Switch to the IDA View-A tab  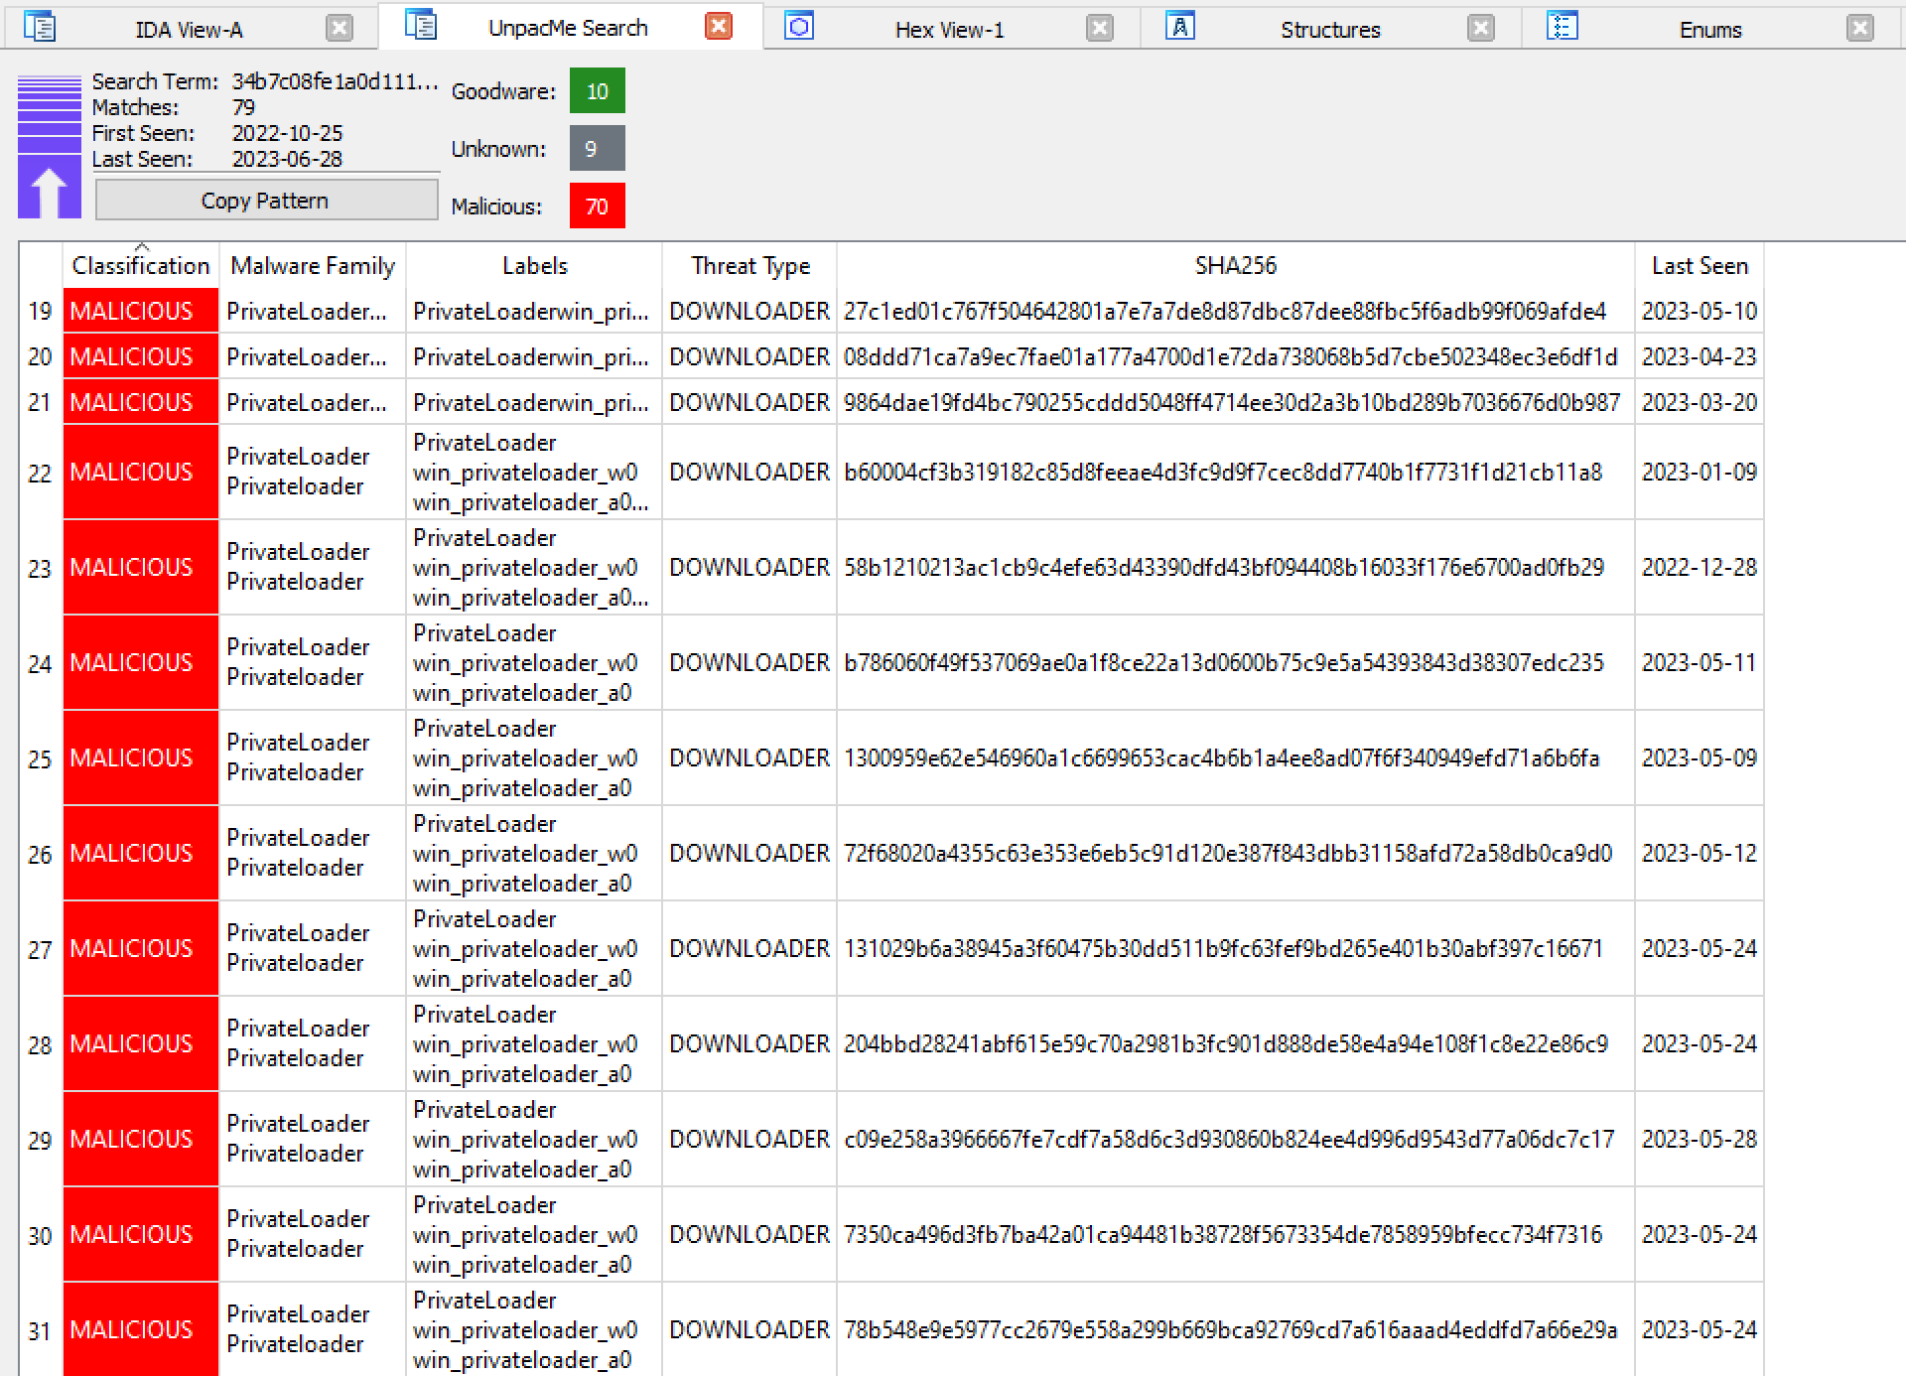189,30
